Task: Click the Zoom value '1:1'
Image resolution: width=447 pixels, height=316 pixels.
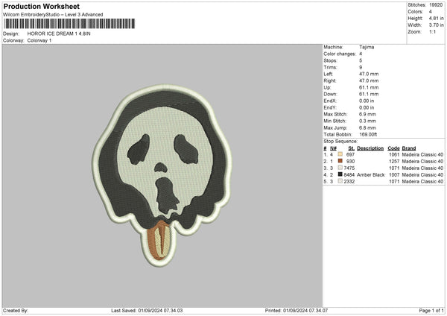Action: point(432,31)
